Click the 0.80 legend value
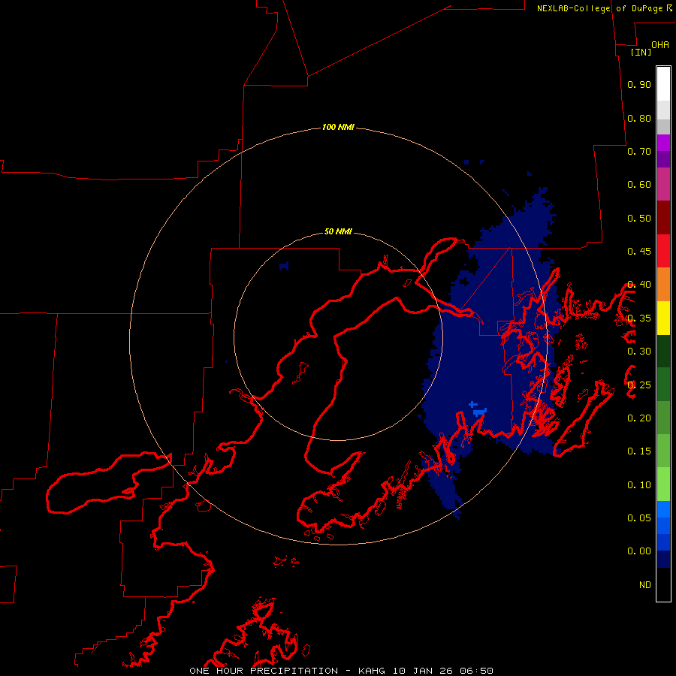Viewport: 676px width, 676px height. point(639,118)
